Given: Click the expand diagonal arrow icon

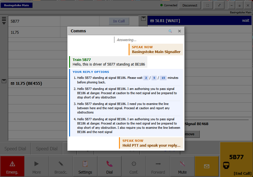Looking at the screenshot, I should (219, 5).
